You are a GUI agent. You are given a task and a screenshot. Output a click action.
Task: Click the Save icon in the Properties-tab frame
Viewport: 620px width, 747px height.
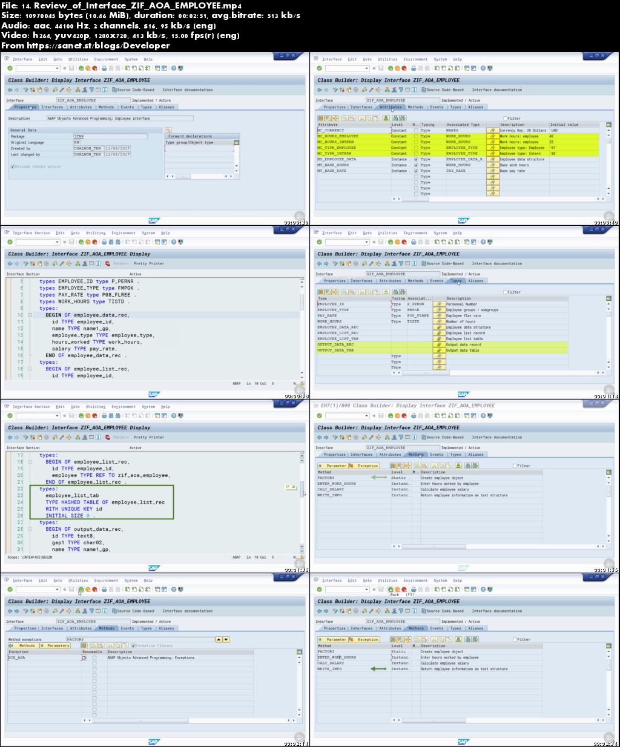pyautogui.click(x=71, y=68)
